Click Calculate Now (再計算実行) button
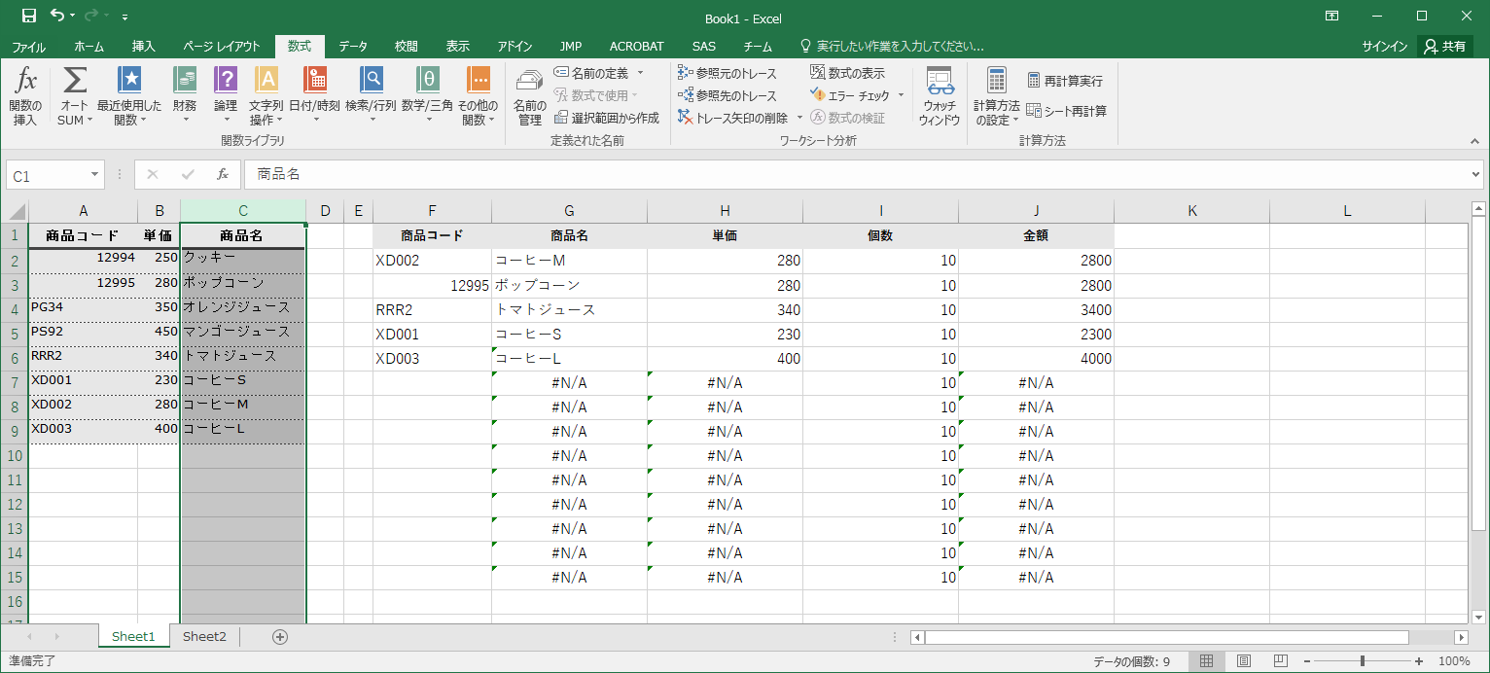 click(x=1064, y=81)
